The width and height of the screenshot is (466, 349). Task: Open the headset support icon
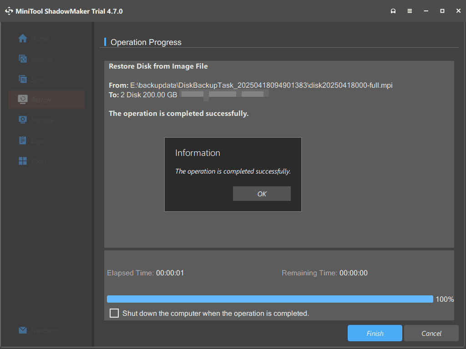(393, 10)
